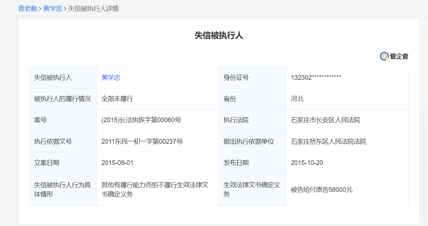Click 其他有履行能力而拒不履行 description cell

(158, 190)
